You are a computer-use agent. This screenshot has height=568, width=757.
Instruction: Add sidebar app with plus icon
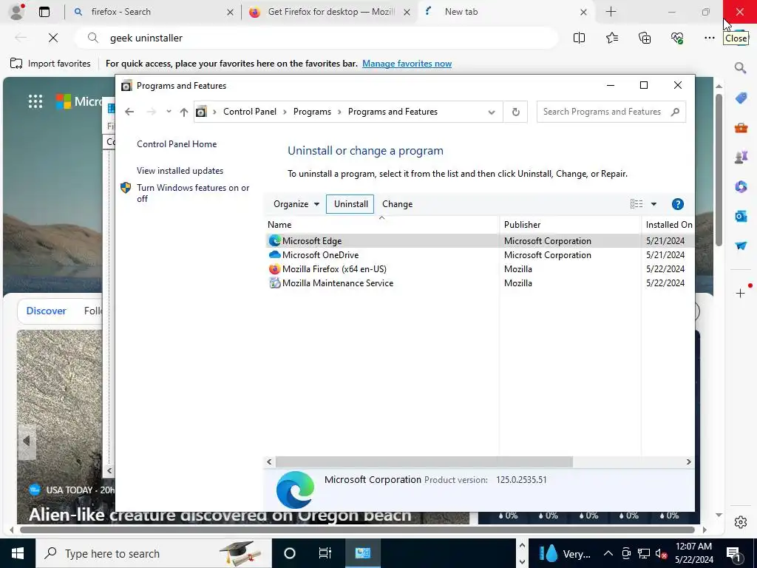[x=741, y=293]
